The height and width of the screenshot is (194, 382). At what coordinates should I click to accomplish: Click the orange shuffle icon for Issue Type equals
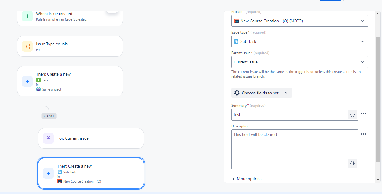[27, 46]
